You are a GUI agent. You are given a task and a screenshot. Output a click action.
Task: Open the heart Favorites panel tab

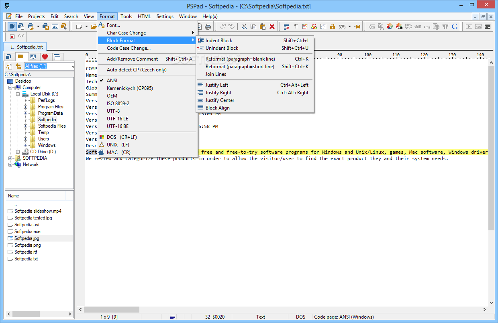45,57
